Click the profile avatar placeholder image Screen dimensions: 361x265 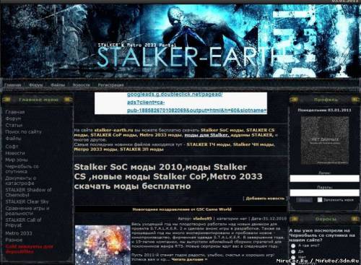pos(325,140)
